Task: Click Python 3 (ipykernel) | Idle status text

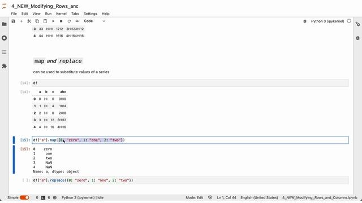Action: [x=83, y=197]
